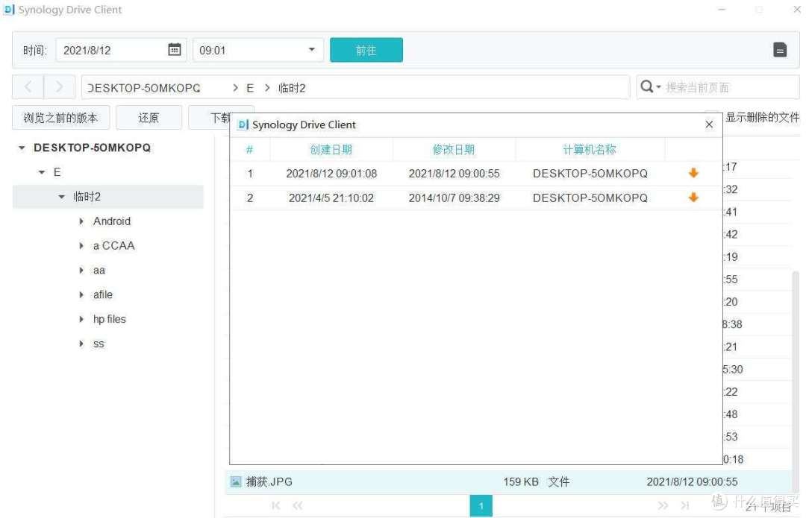This screenshot has height=518, width=806.
Task: Collapse the DESKTOP-5OMKOPQ tree node
Action: (x=22, y=148)
